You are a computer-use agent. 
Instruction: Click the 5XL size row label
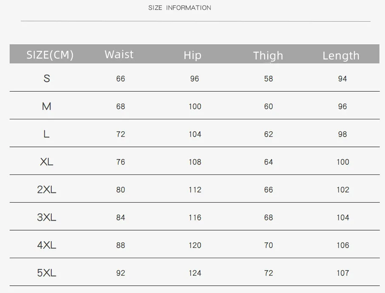pyautogui.click(x=47, y=273)
